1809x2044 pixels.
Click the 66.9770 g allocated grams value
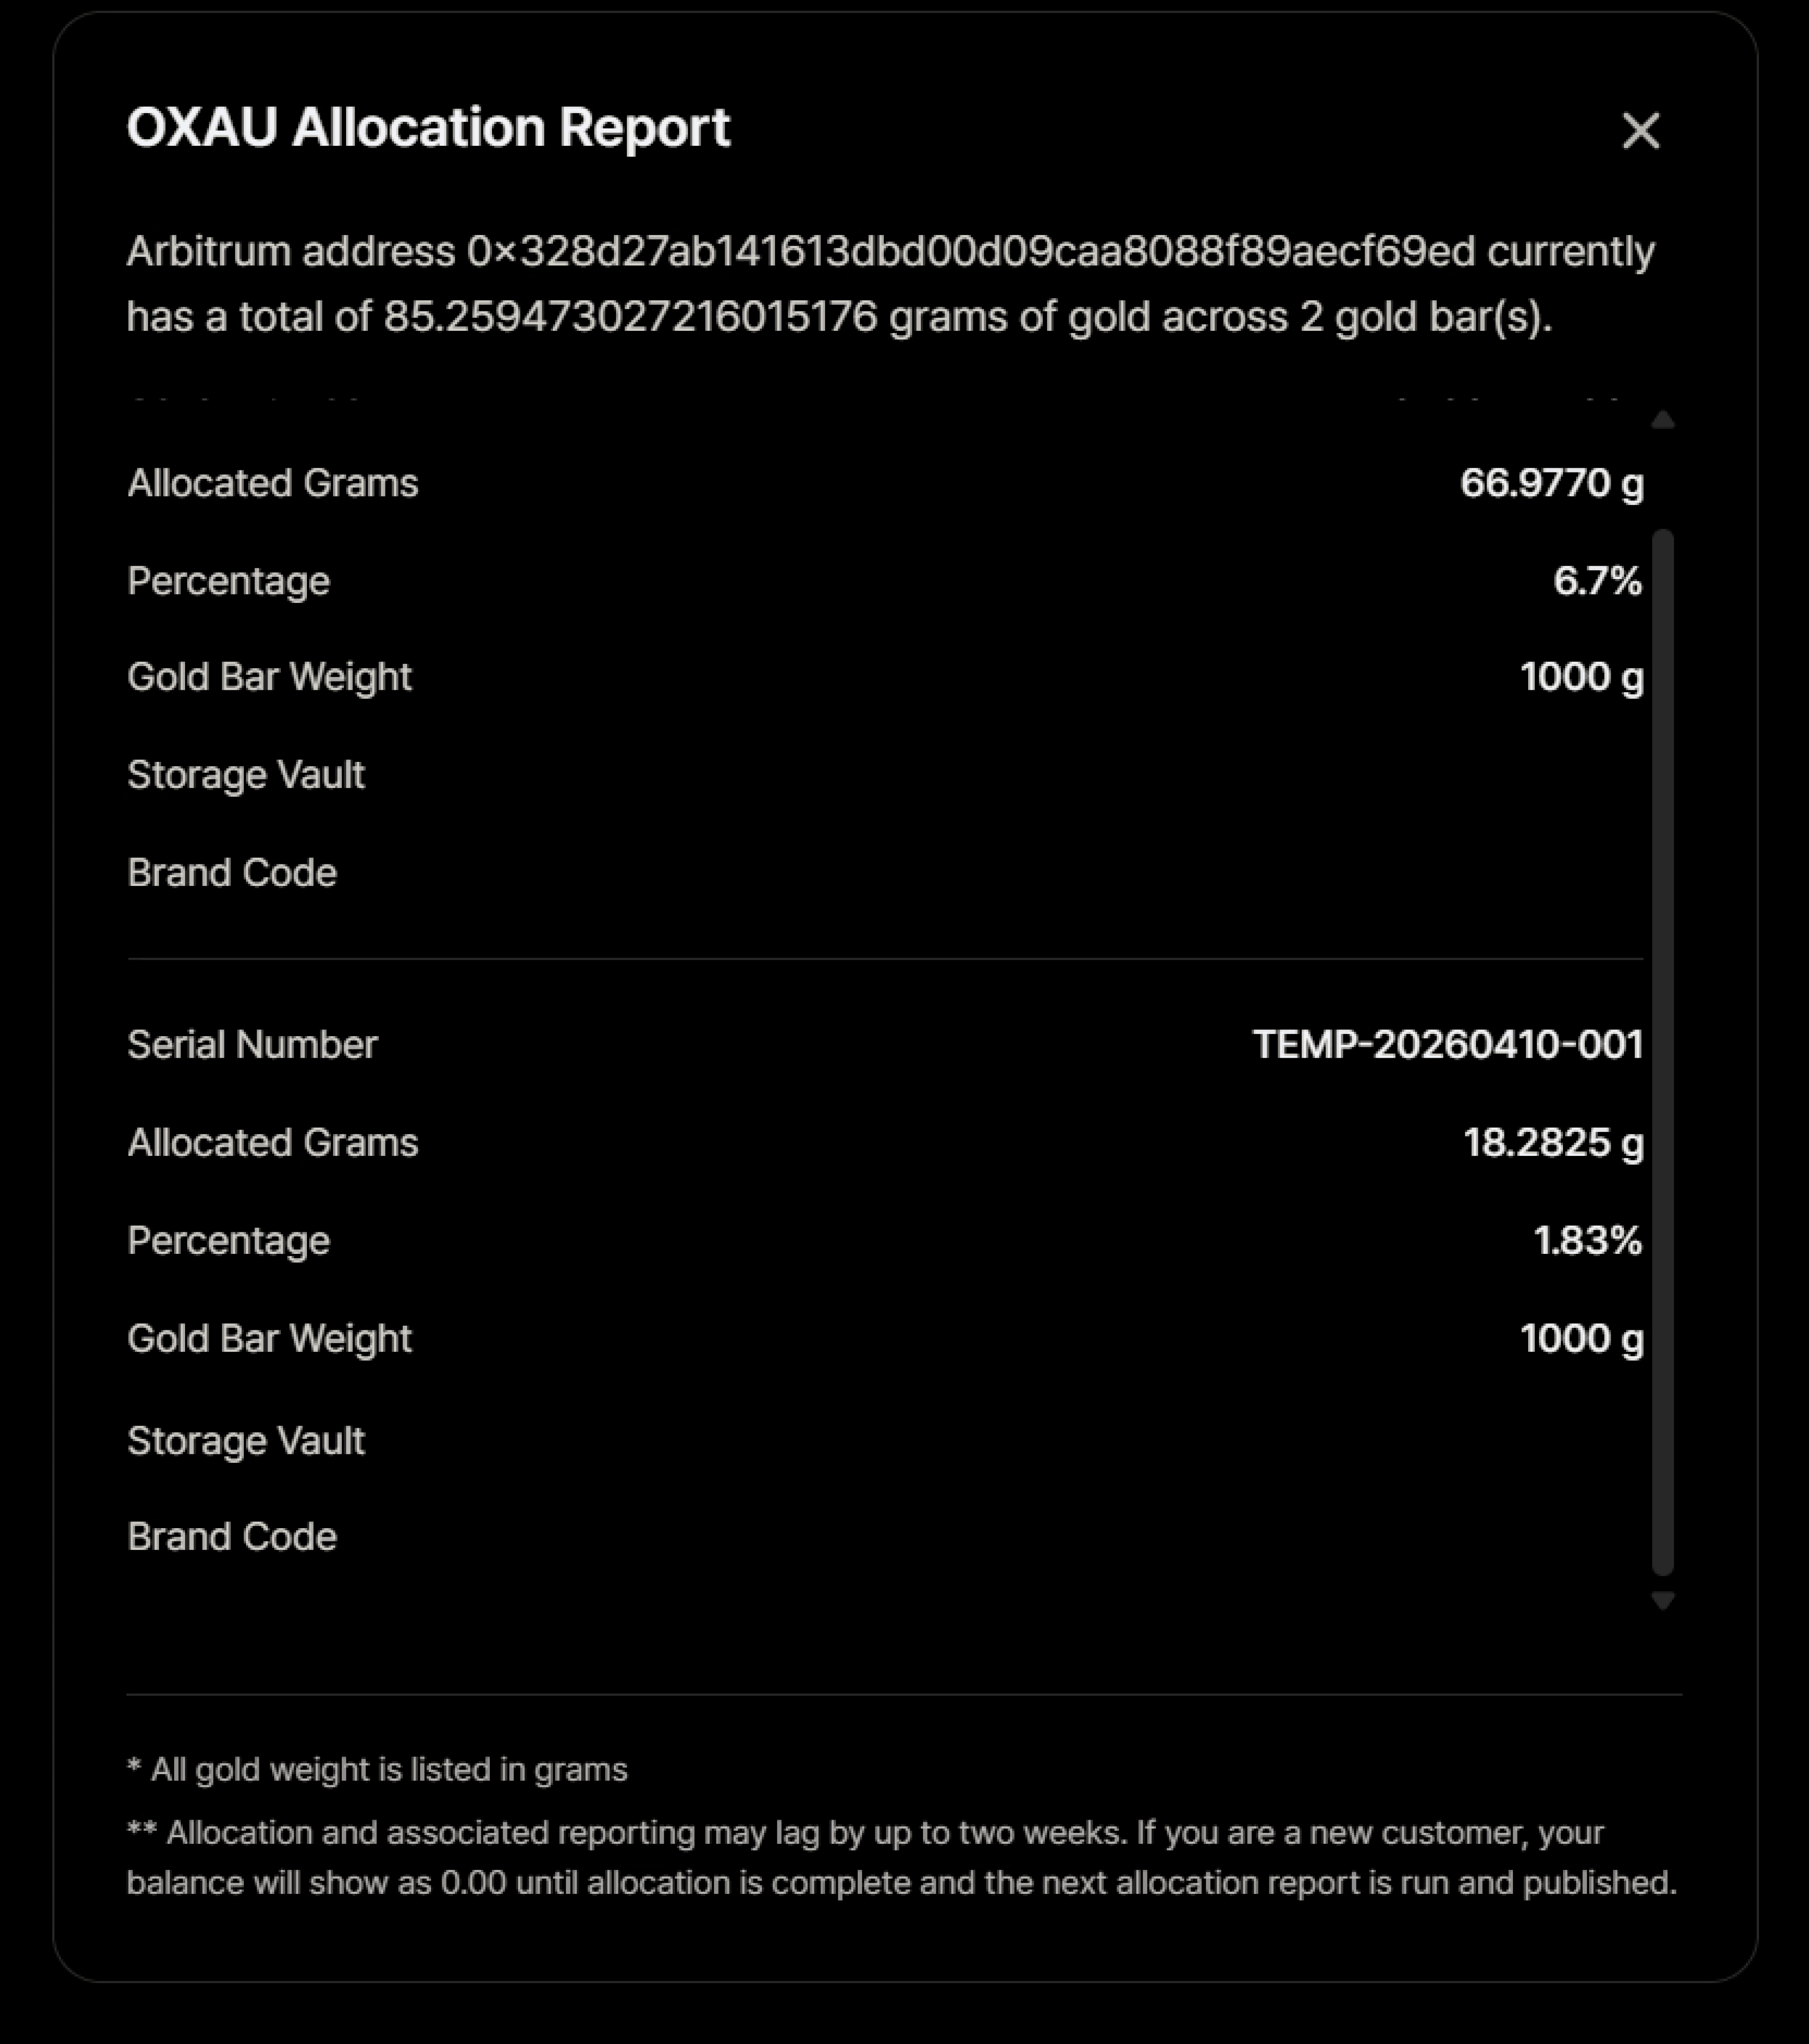pos(1551,484)
